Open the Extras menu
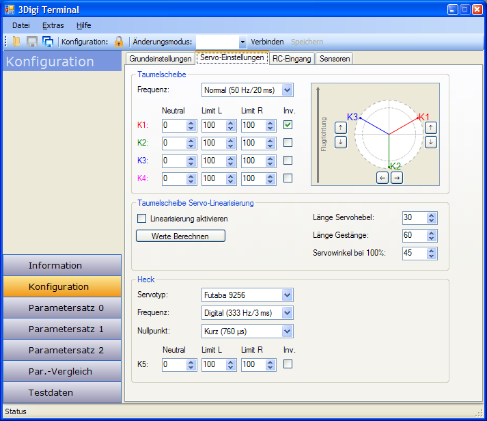The image size is (487, 421). tap(53, 25)
